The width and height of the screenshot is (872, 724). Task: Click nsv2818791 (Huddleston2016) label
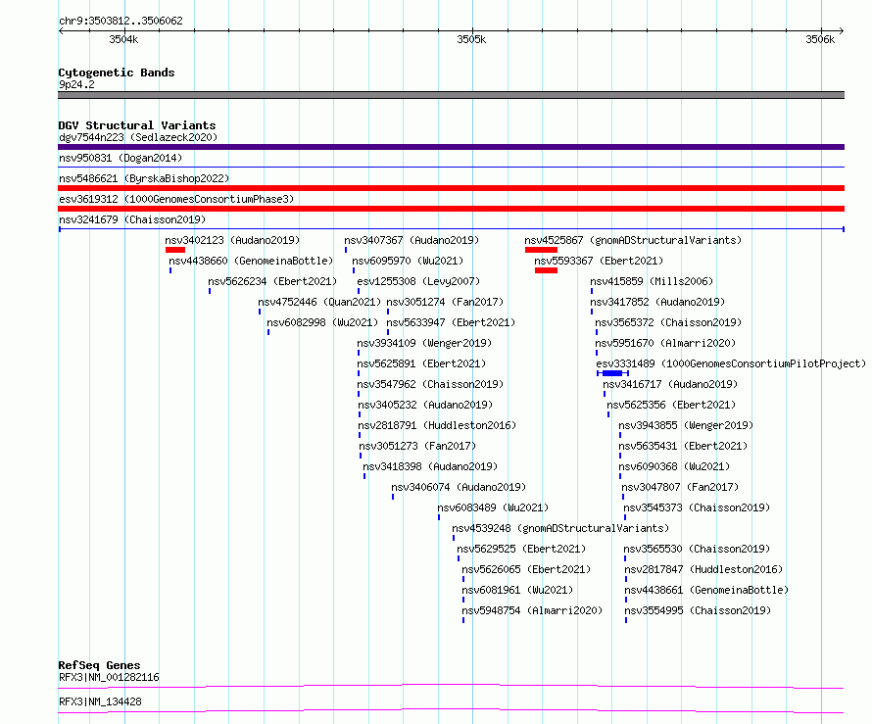tap(437, 425)
